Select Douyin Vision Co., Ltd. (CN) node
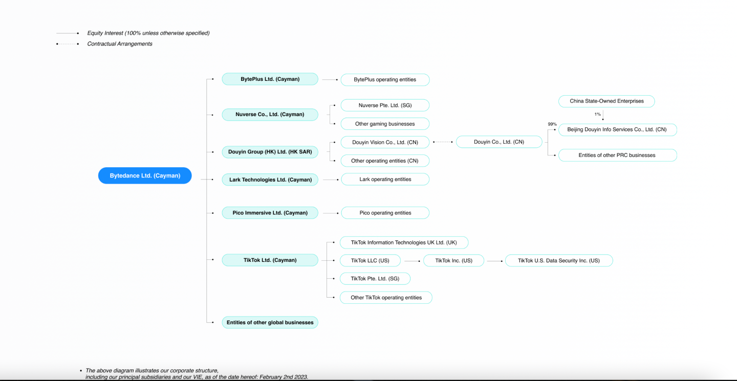The height and width of the screenshot is (381, 737). coord(385,142)
